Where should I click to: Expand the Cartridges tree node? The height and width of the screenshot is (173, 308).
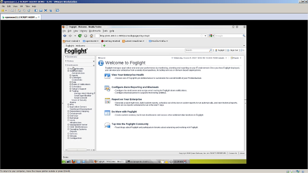(x=70, y=78)
